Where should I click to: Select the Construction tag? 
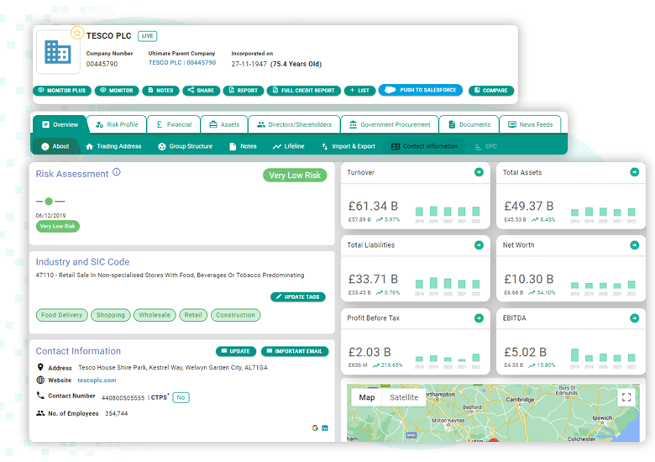[236, 315]
